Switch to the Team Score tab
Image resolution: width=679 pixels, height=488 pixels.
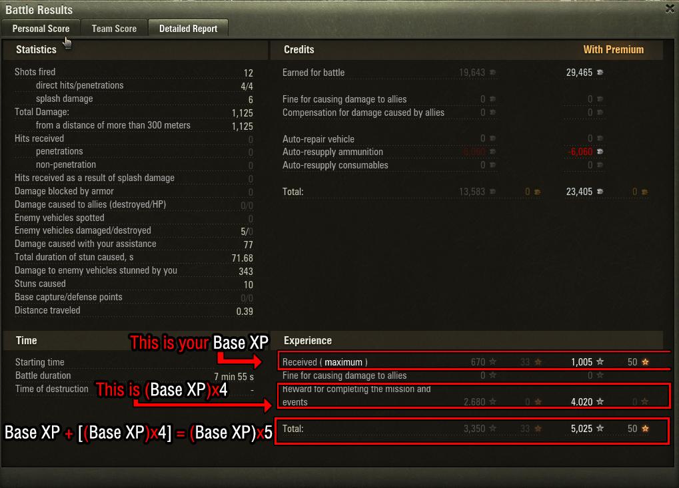(x=114, y=29)
